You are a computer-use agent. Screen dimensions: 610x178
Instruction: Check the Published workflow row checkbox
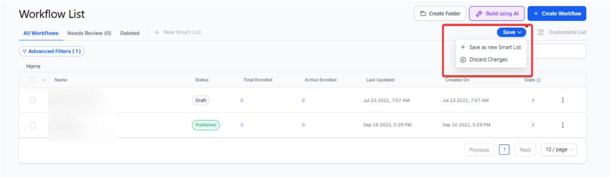click(33, 125)
